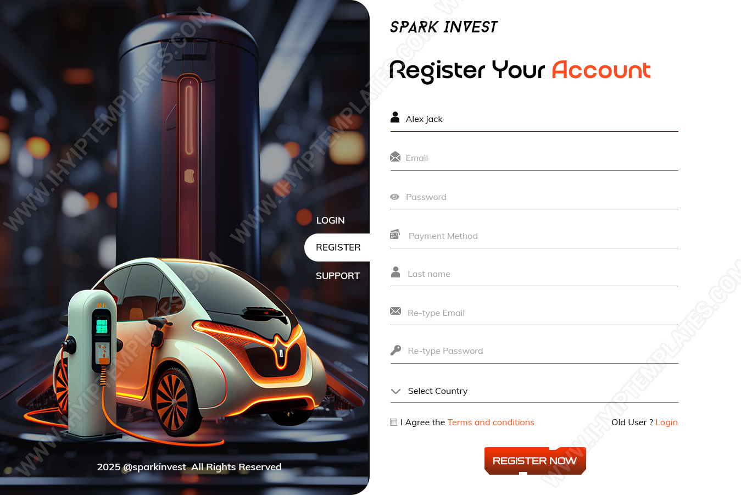The width and height of the screenshot is (741, 495).
Task: Focus the Re-type Password field
Action: 534,351
